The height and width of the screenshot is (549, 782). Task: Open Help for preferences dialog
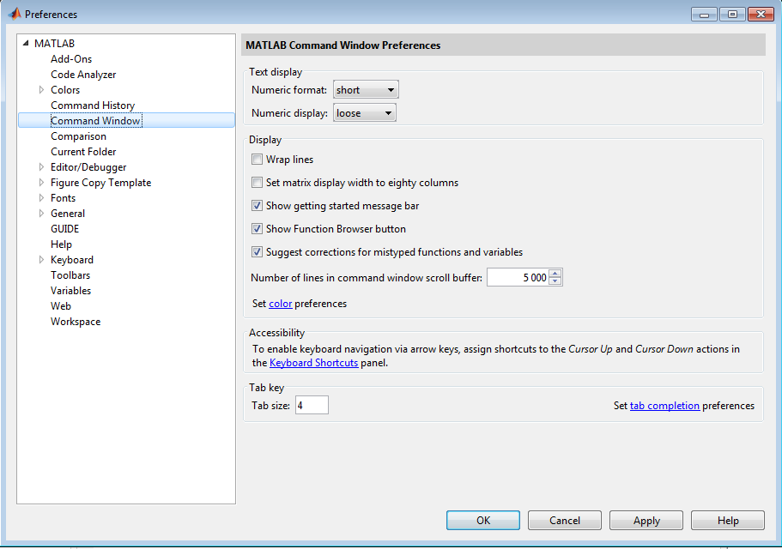tap(728, 520)
